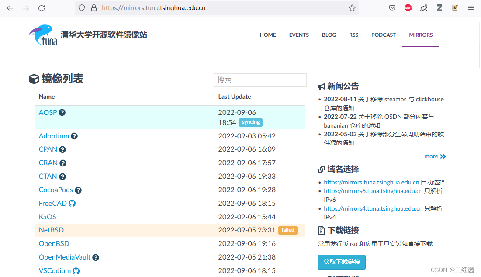Click the 清华大学开源软件镜像站 site title
Viewport: 481px width, 277px height.
(104, 35)
